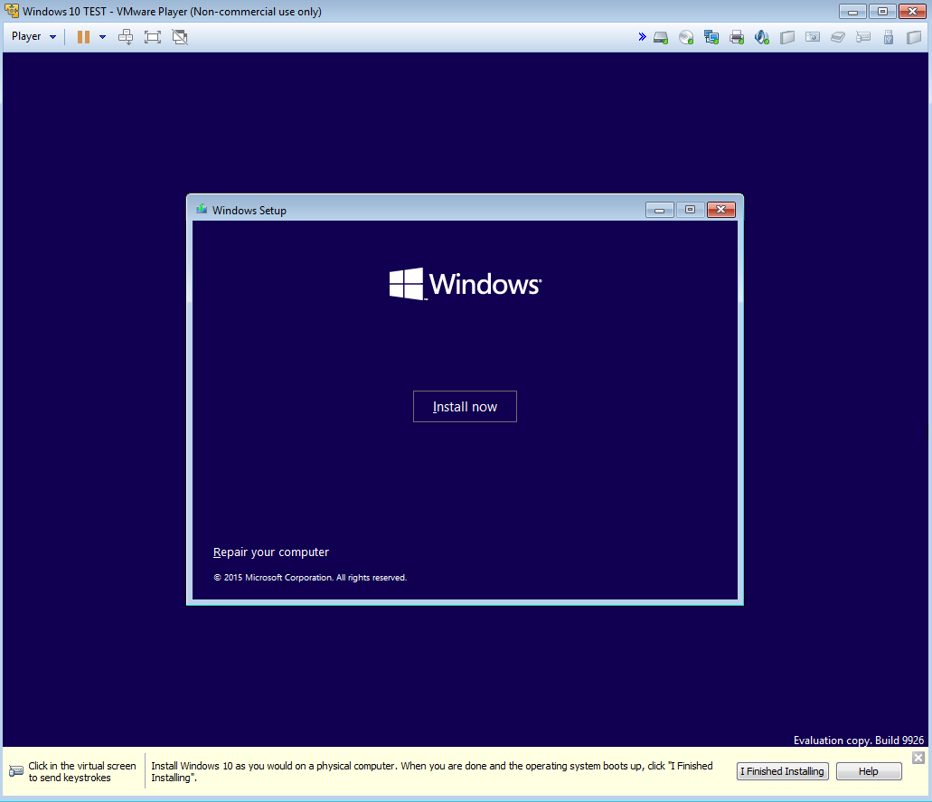Image resolution: width=932 pixels, height=802 pixels.
Task: Click the first grey removable device icon
Action: pos(787,37)
